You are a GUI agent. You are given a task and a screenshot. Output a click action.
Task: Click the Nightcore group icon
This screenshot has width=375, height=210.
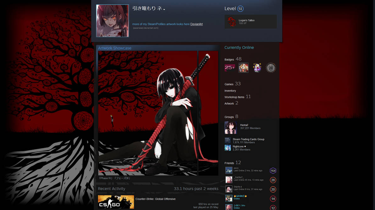[228, 148]
